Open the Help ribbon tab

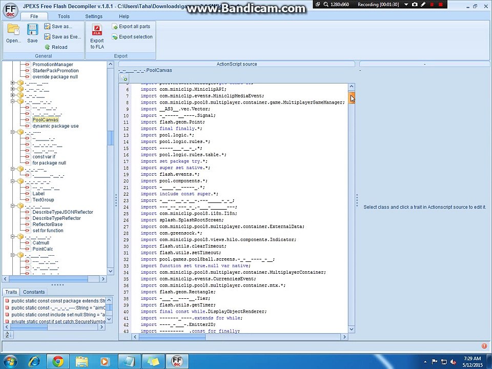click(124, 16)
